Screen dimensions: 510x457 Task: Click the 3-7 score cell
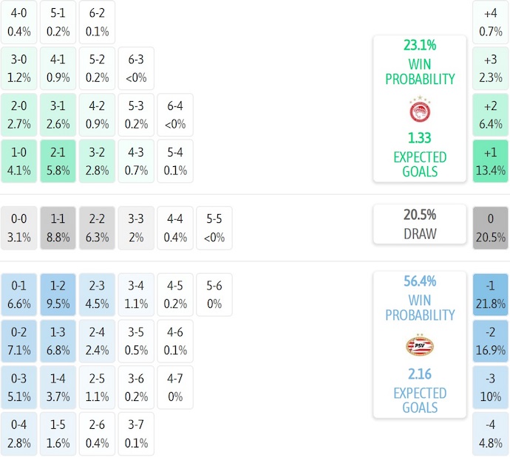click(136, 433)
